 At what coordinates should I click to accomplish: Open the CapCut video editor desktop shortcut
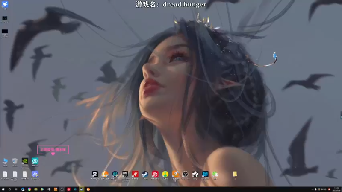coord(95,174)
